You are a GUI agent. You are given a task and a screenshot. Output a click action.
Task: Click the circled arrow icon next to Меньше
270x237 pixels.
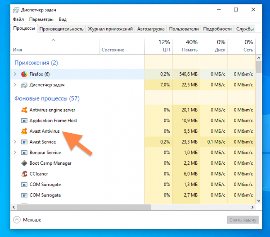17,220
